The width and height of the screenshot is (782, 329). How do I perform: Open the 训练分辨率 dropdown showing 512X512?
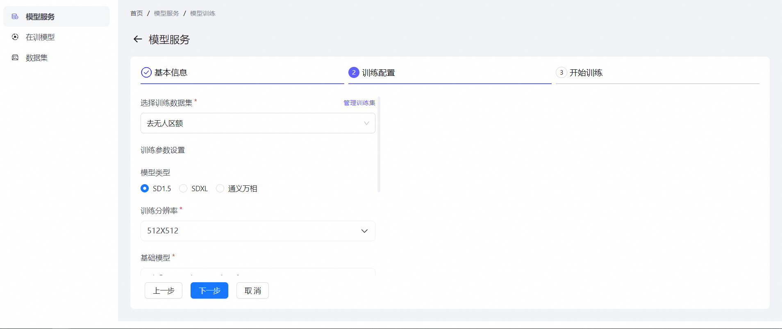258,231
